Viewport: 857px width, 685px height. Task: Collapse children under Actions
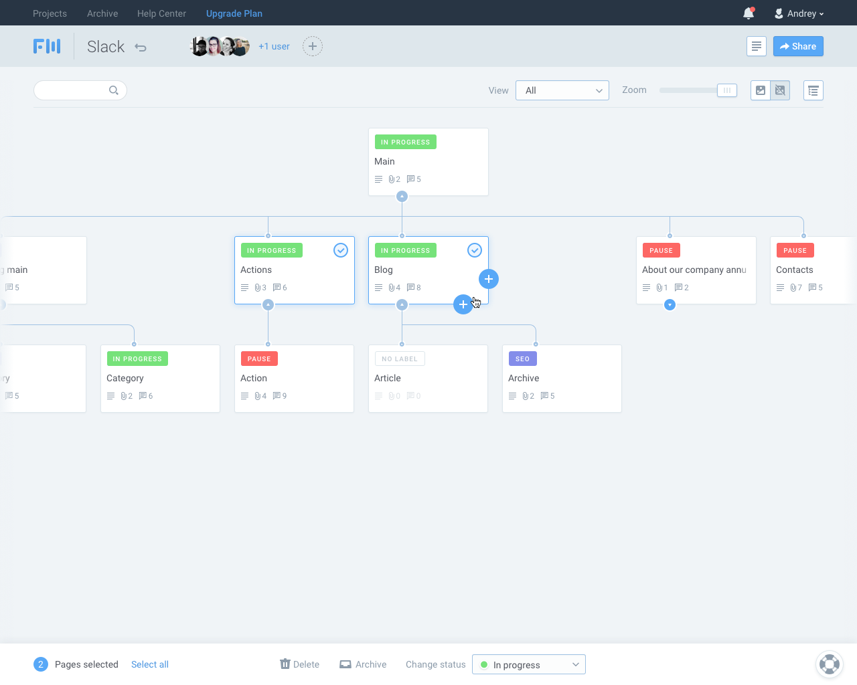268,304
